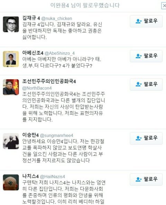The height and width of the screenshot is (205, 166).
Task: Click the 아베신조4 display name
Action: (33, 53)
